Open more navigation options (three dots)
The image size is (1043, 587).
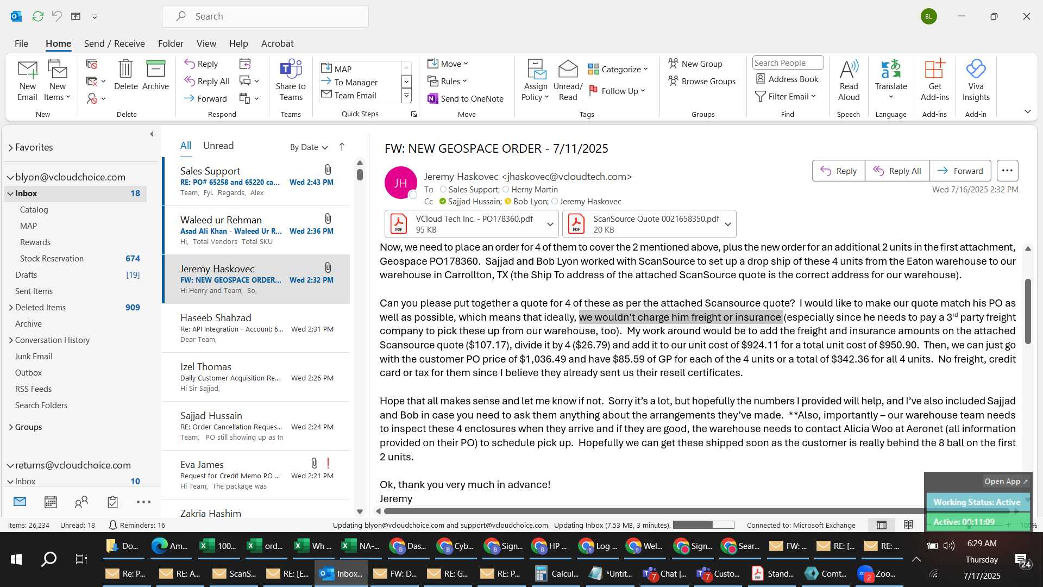(143, 502)
